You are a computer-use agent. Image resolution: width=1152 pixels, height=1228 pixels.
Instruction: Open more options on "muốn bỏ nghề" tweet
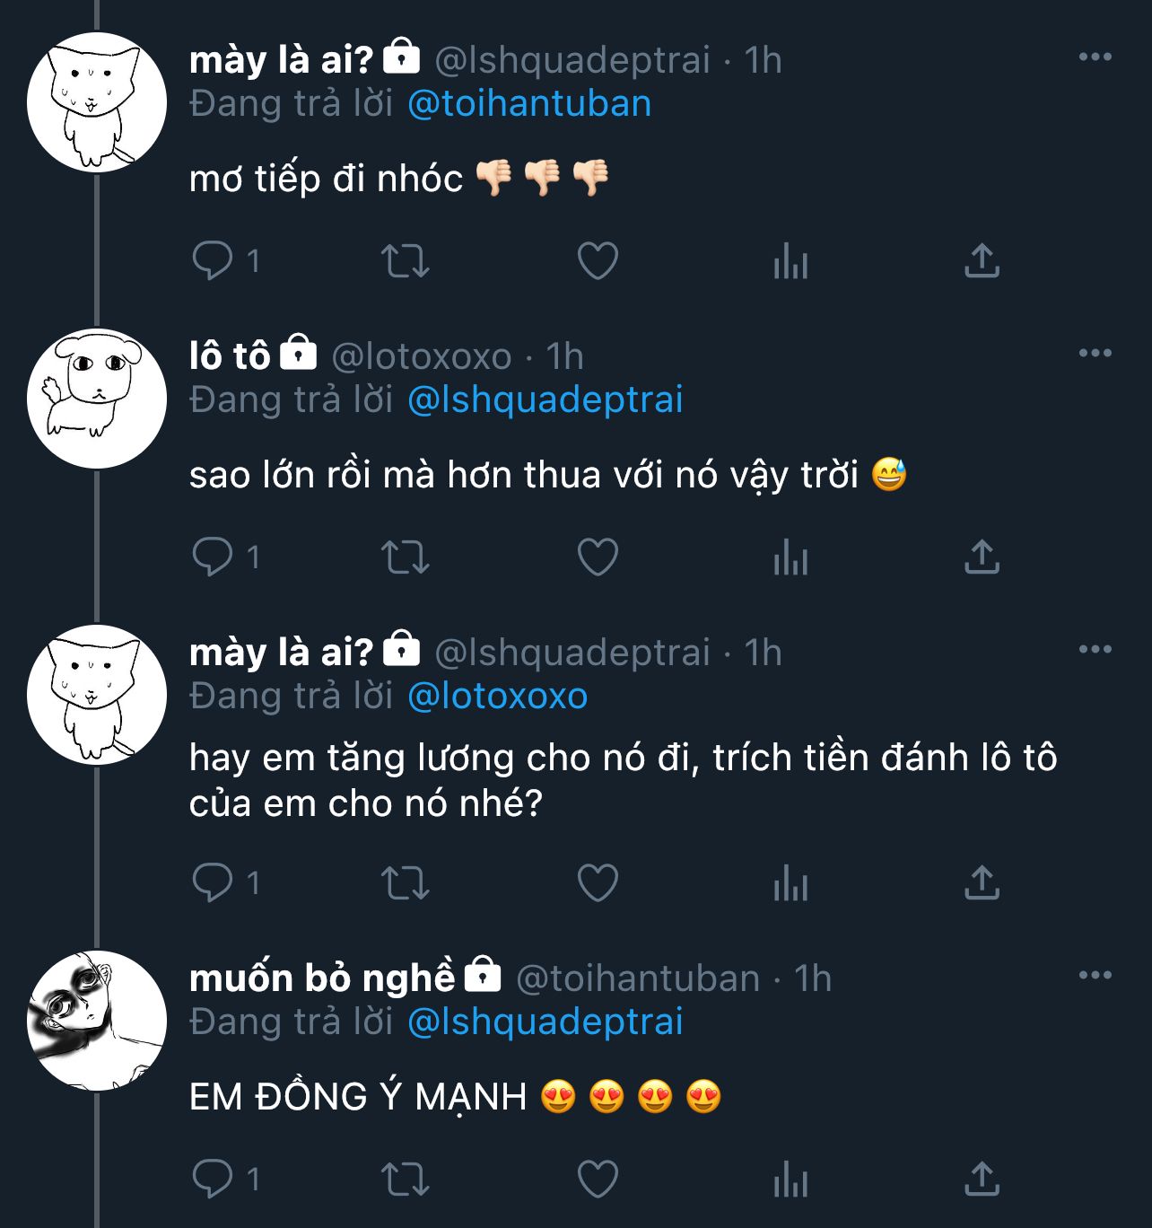pyautogui.click(x=1095, y=975)
